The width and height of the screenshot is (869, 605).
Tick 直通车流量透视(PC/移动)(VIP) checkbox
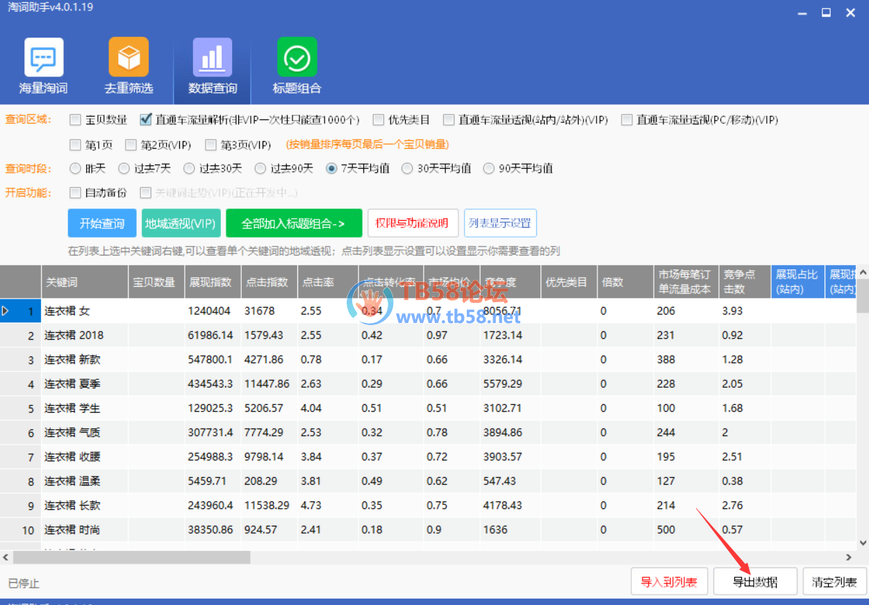pos(627,120)
